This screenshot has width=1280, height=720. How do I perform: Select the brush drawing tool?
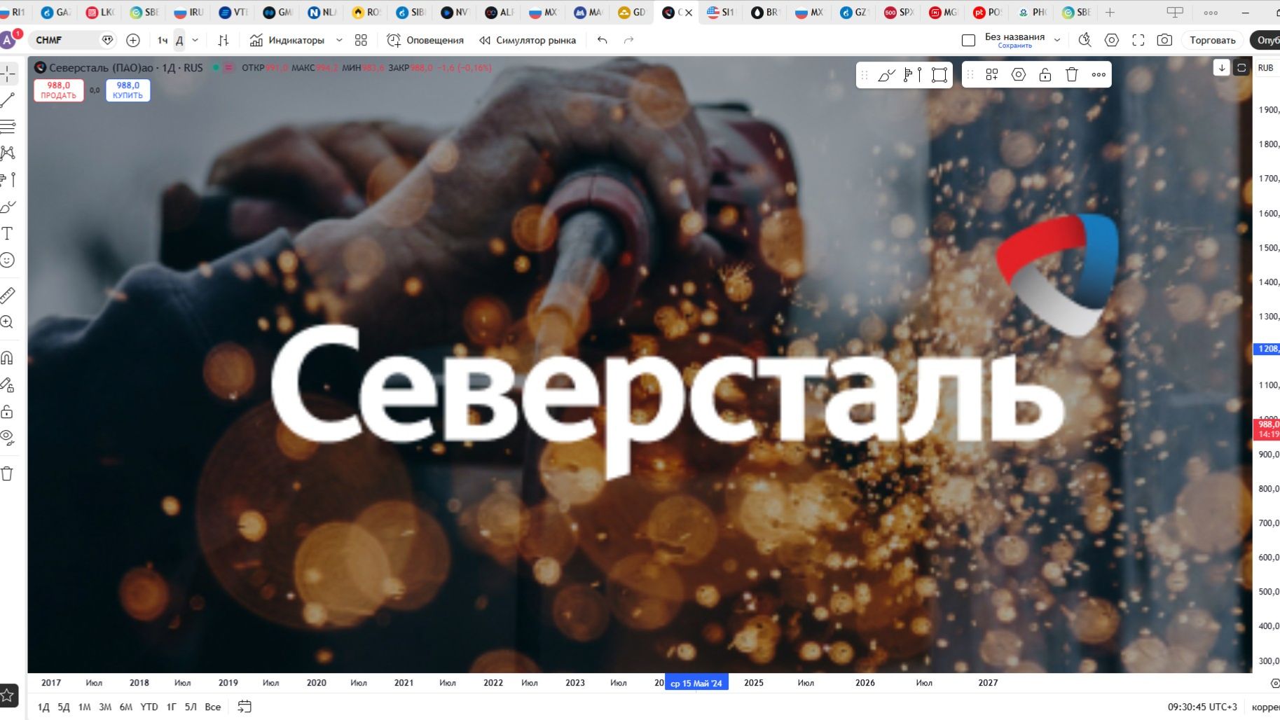coord(8,207)
